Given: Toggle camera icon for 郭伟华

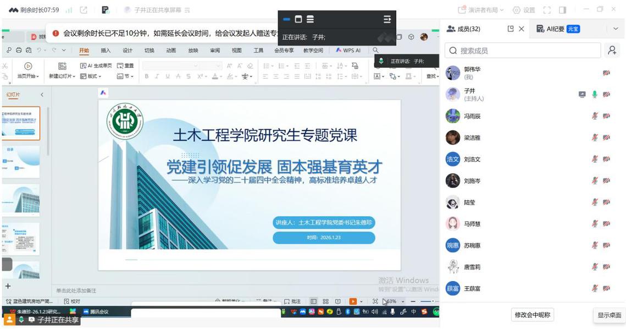Looking at the screenshot, I should tap(606, 73).
